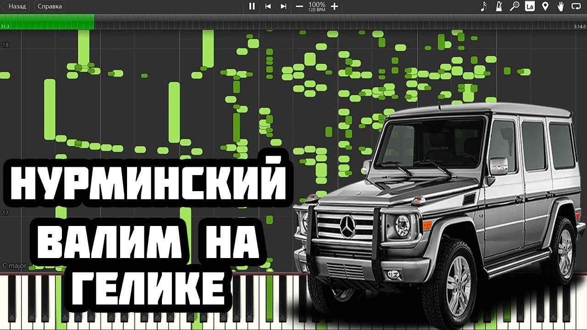Open the Справка help button

[50, 6]
